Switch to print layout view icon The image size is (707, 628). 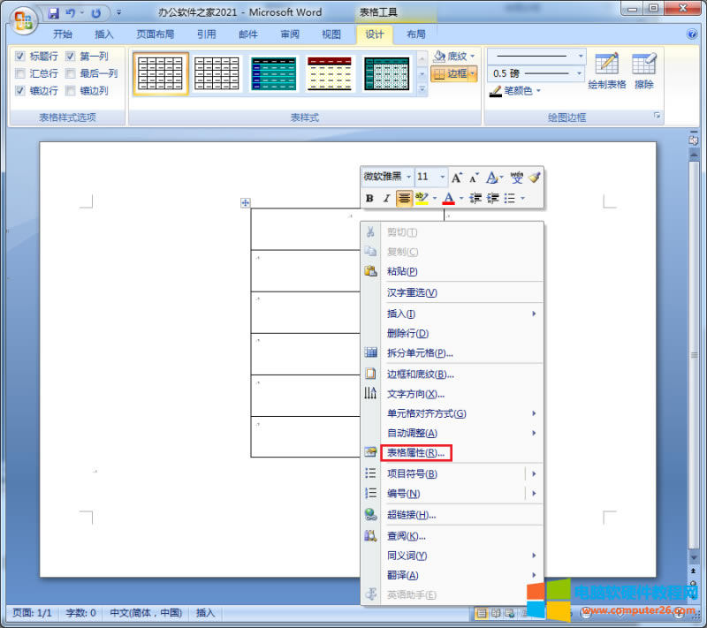(x=482, y=613)
